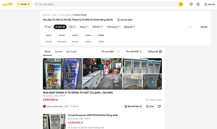Click the 2.800.000 đ price
Screen dimensions: 217x129
pos(50,100)
